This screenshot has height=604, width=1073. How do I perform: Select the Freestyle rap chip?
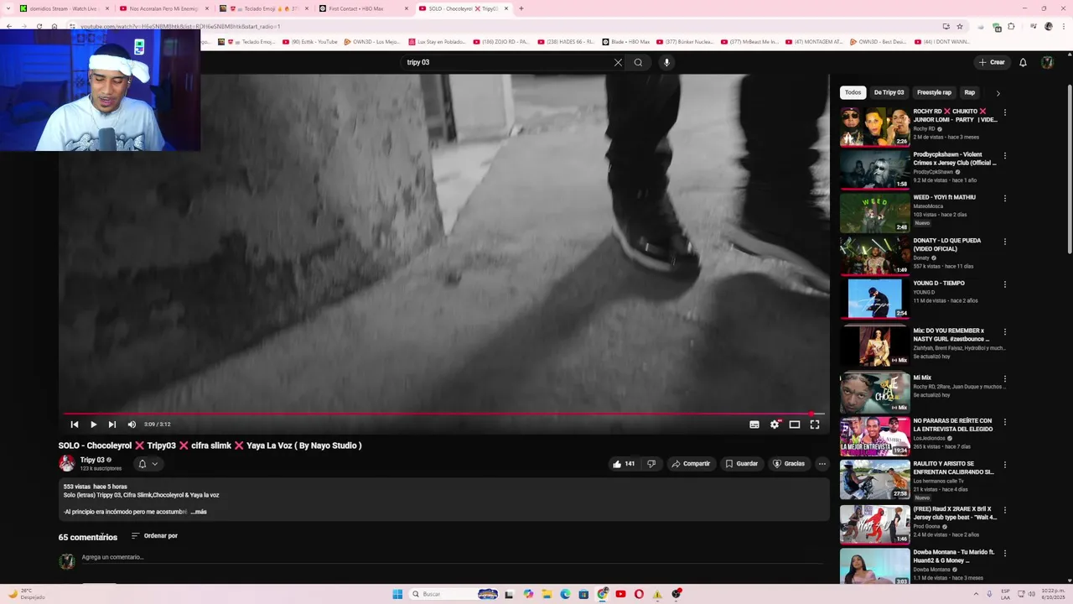click(934, 92)
